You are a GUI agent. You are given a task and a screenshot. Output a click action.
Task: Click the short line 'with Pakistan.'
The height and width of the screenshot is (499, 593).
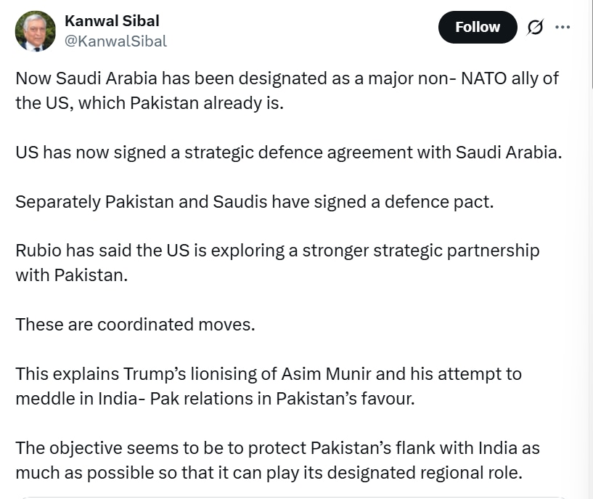pos(71,275)
